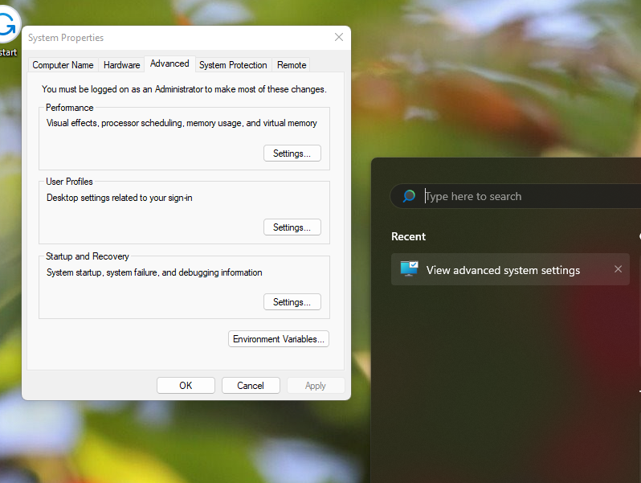The height and width of the screenshot is (483, 641).
Task: Confirm with the OK button
Action: 186,386
